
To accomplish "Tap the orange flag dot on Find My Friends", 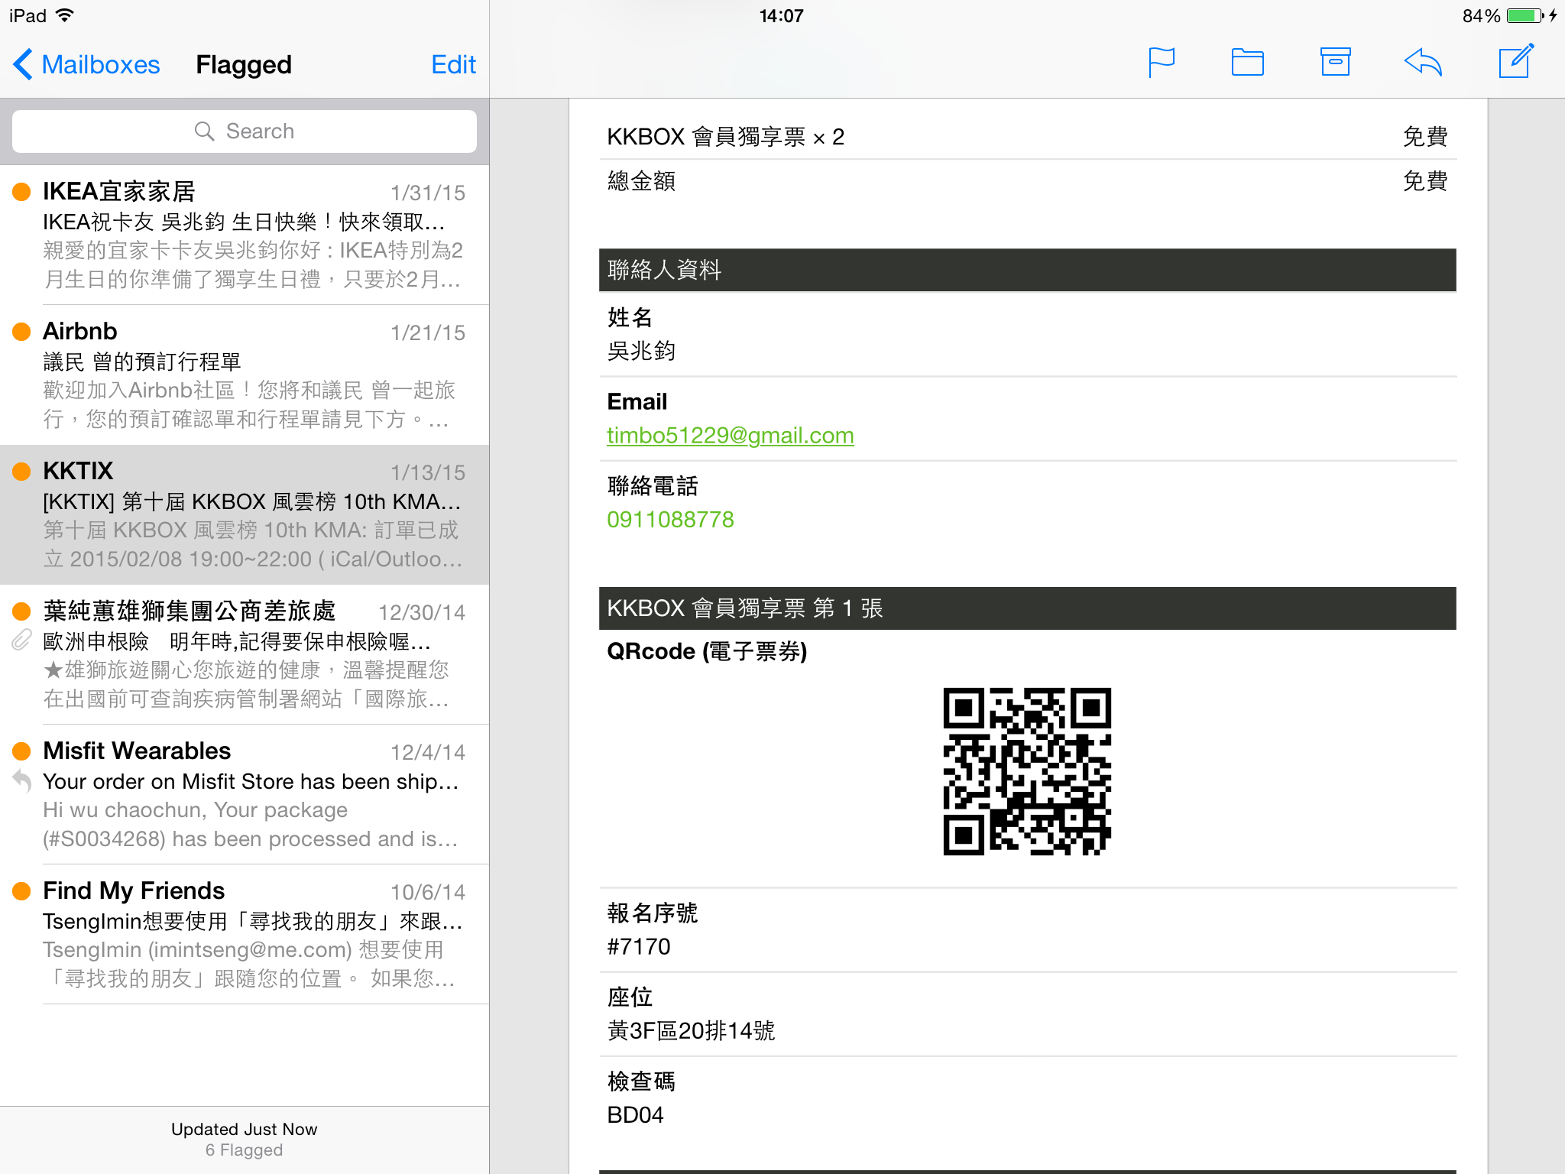I will [21, 890].
